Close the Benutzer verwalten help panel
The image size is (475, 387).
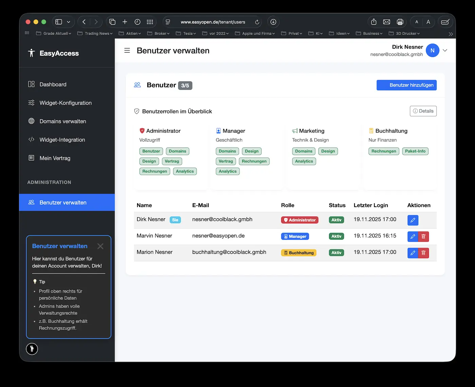pyautogui.click(x=100, y=246)
